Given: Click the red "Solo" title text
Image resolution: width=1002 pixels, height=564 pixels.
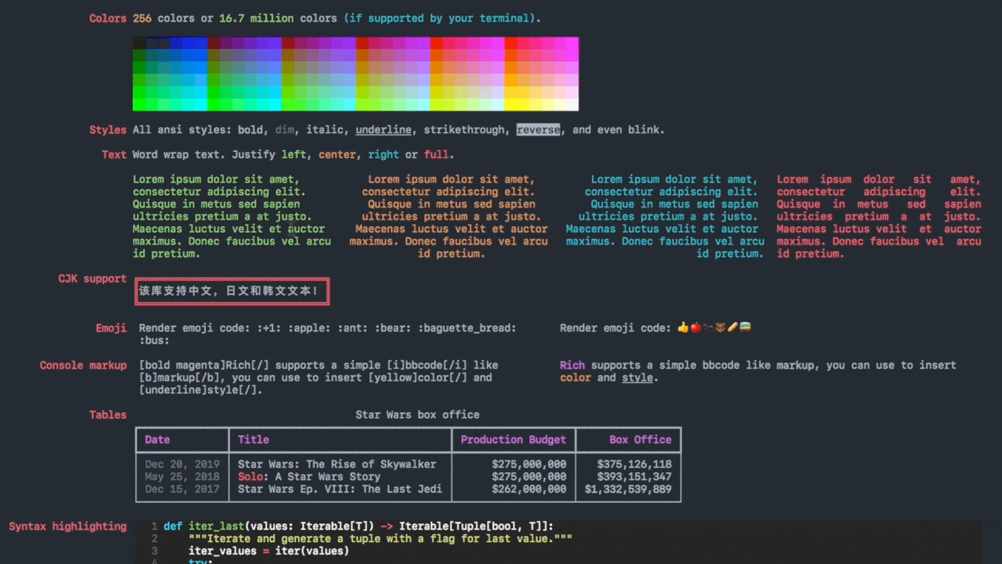Looking at the screenshot, I should tap(250, 476).
